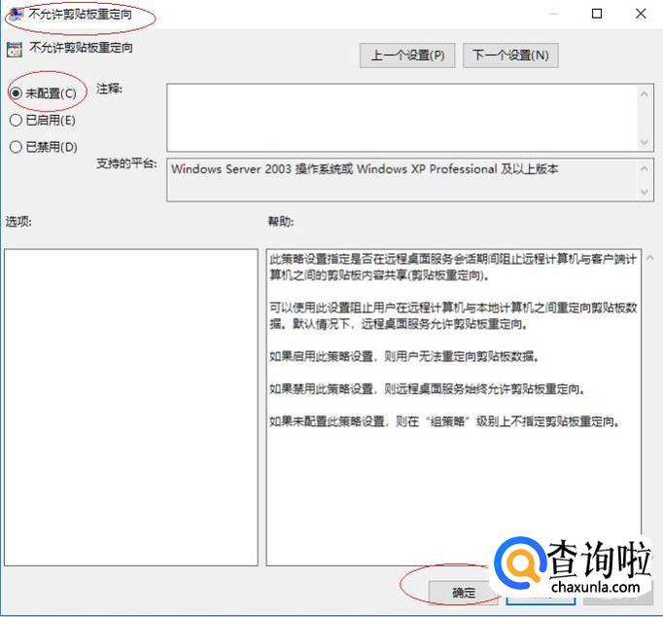Click 下一个设置(N) button
Image resolution: width=663 pixels, height=617 pixels.
510,55
